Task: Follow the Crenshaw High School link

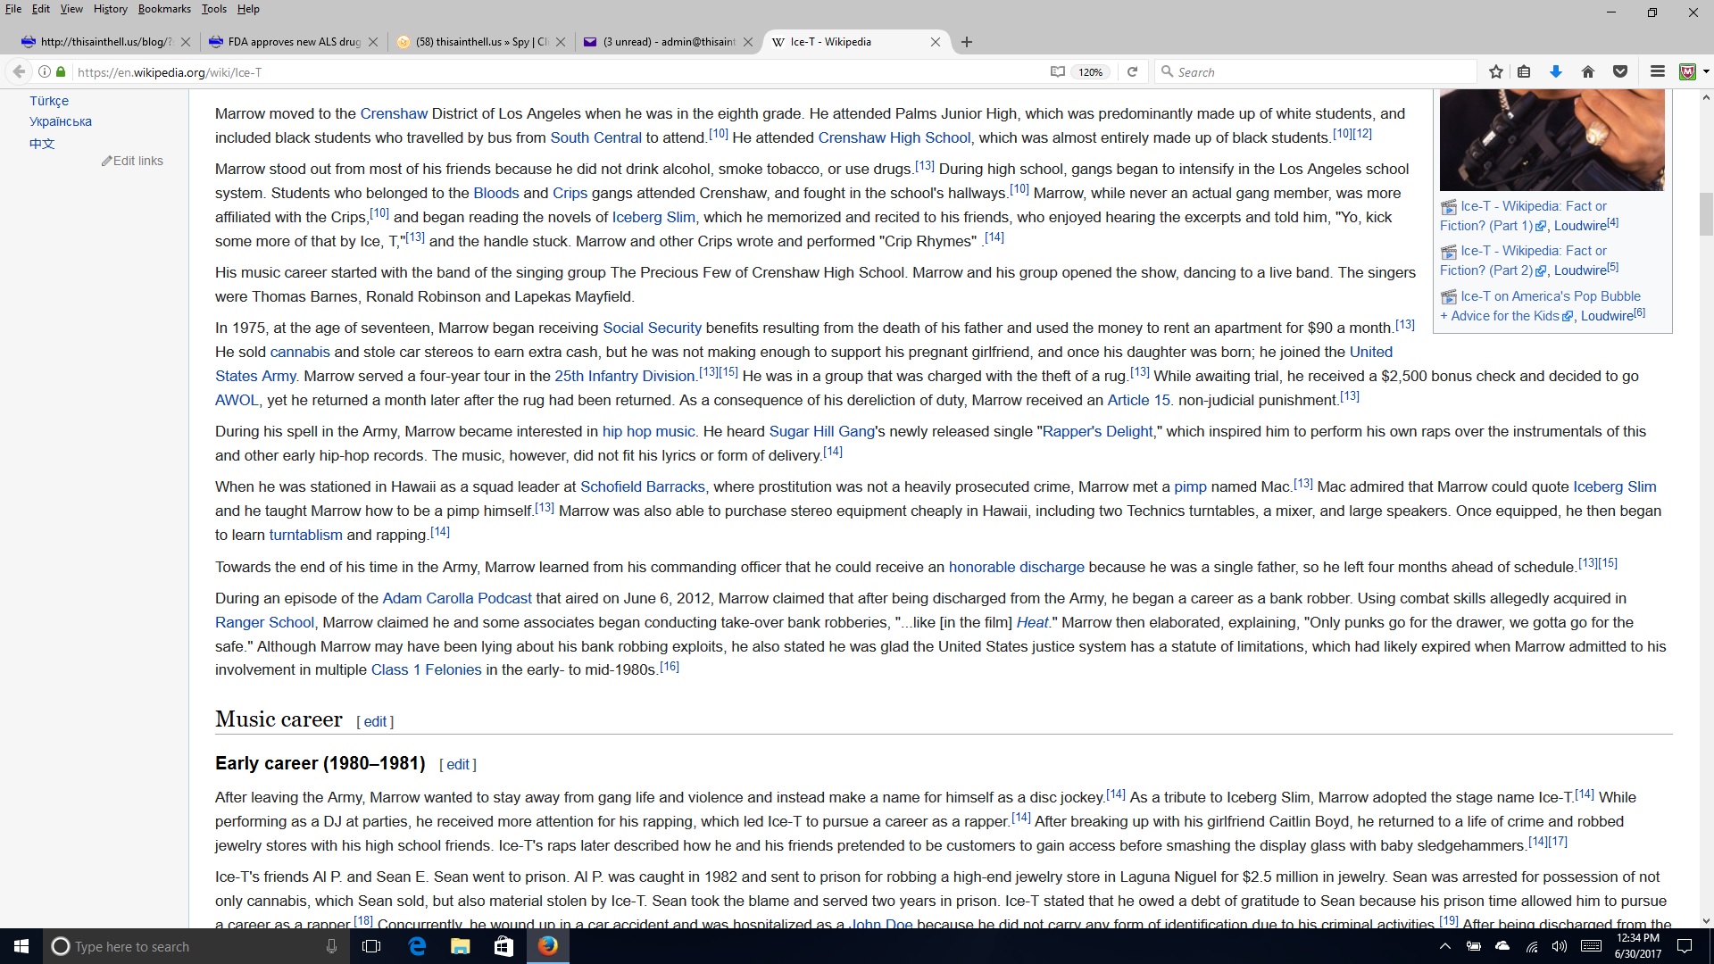Action: 894,137
